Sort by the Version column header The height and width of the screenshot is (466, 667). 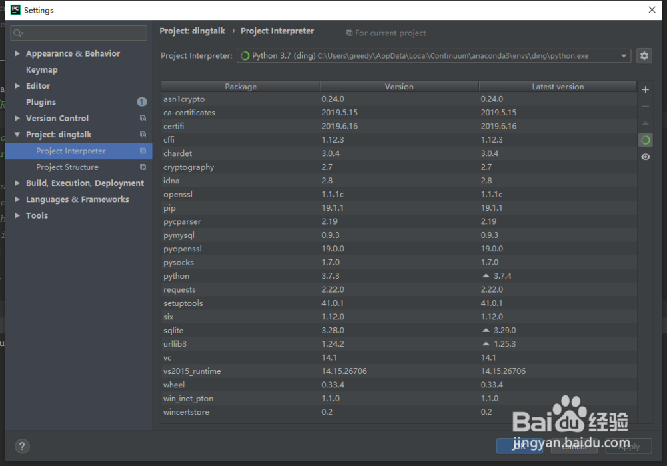point(399,87)
